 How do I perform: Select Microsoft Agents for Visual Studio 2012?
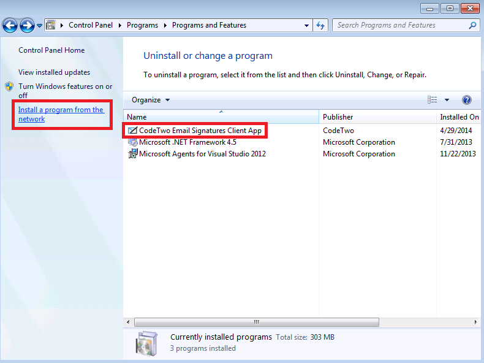point(202,154)
